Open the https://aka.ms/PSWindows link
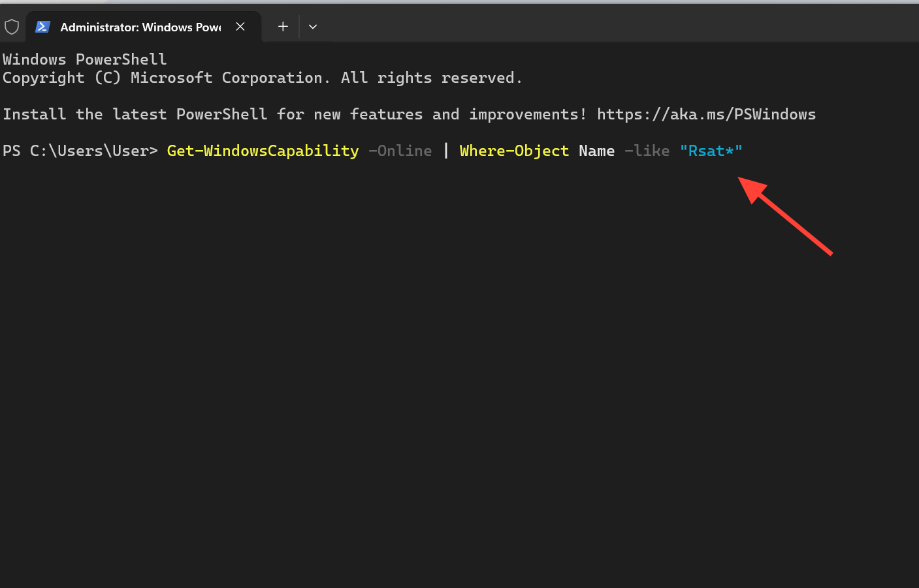The image size is (919, 588). (706, 114)
